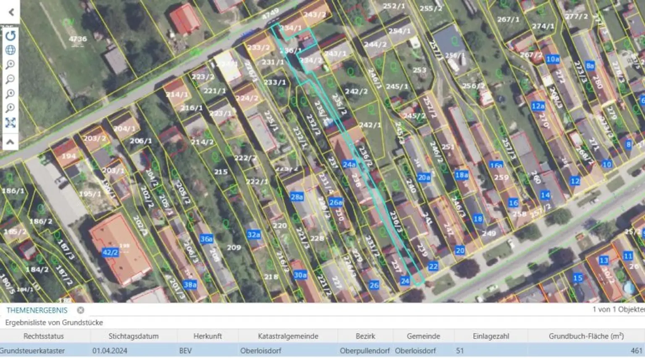The height and width of the screenshot is (358, 645).
Task: Activate the zoom-out magnifier tool
Action: (10, 79)
